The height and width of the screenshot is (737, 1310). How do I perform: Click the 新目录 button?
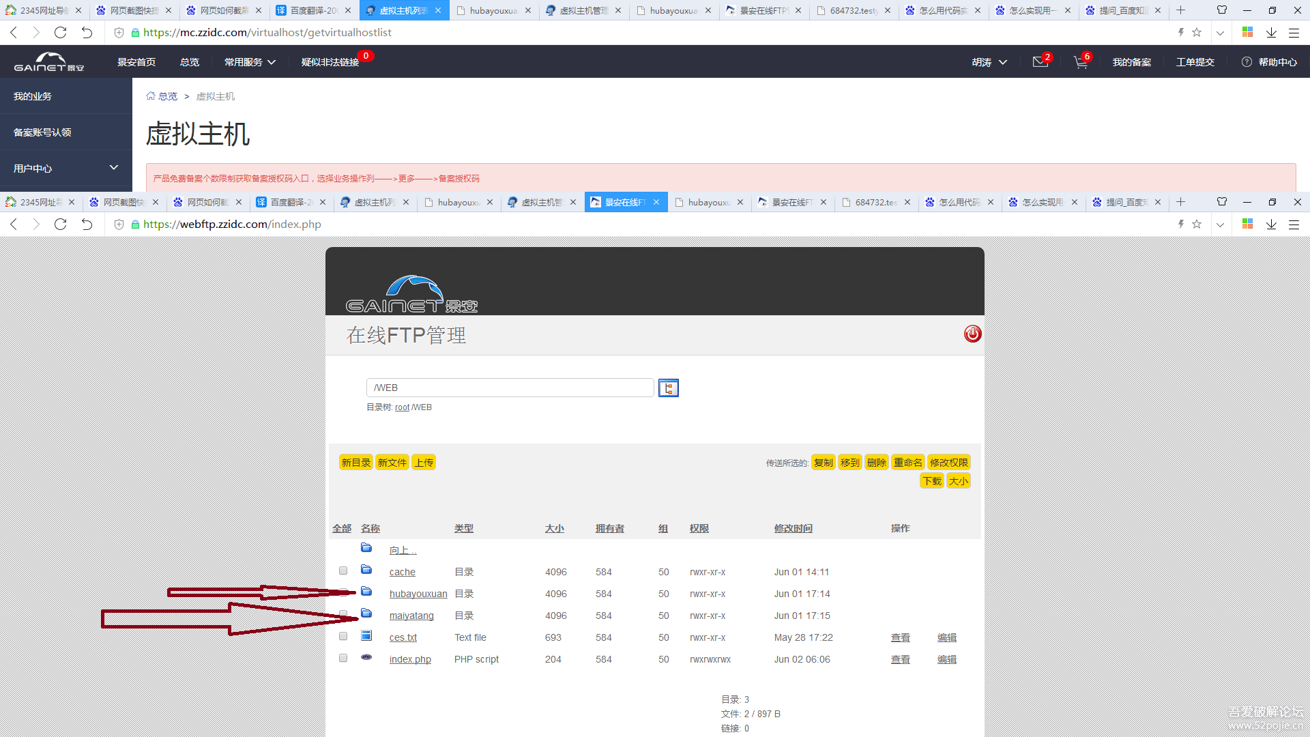(355, 463)
